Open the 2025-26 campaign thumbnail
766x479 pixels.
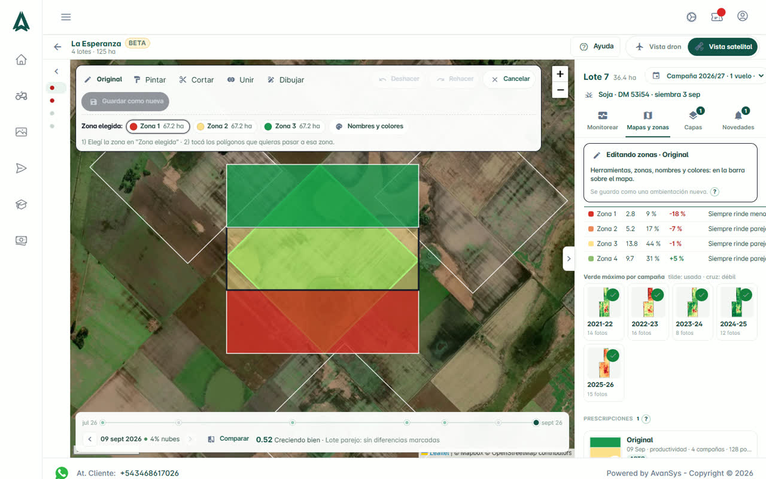coord(604,372)
